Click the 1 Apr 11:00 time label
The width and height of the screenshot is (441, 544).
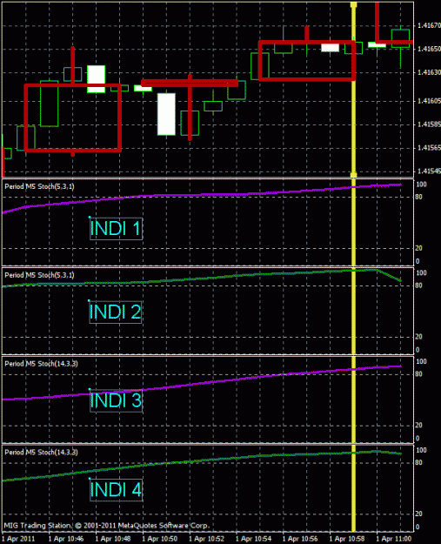393,539
